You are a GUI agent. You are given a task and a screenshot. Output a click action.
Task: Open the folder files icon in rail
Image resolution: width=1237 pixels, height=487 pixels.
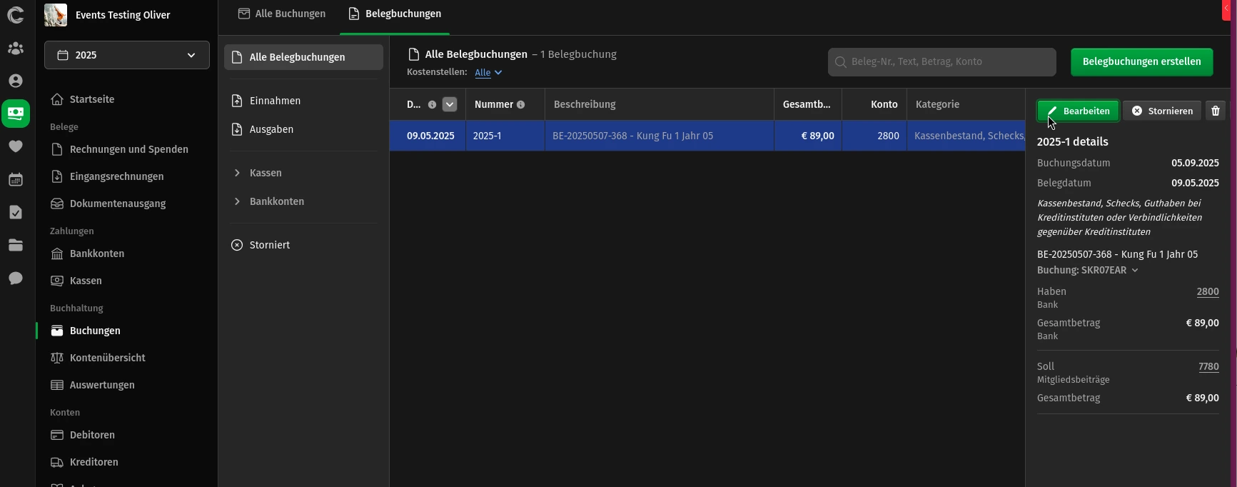16,245
